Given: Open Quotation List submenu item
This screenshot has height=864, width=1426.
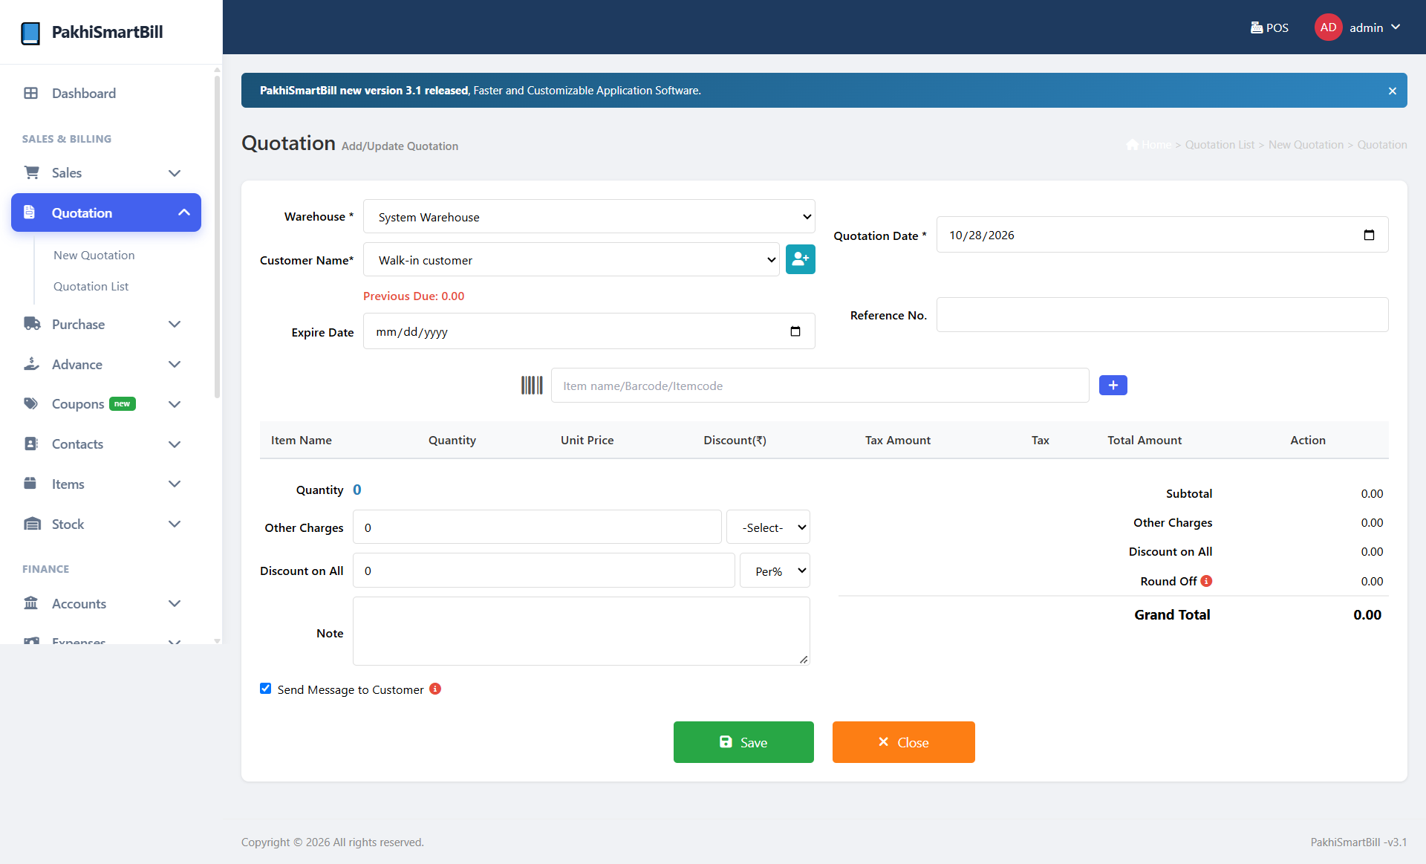Looking at the screenshot, I should point(91,286).
